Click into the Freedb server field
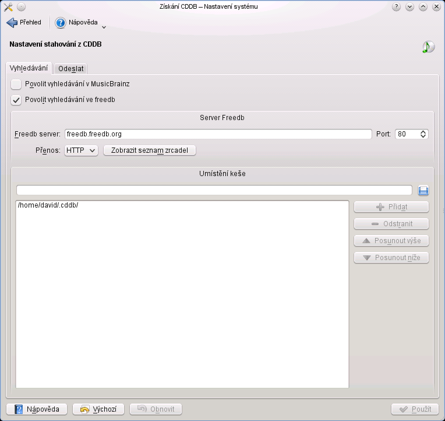The width and height of the screenshot is (445, 421). (x=218, y=134)
